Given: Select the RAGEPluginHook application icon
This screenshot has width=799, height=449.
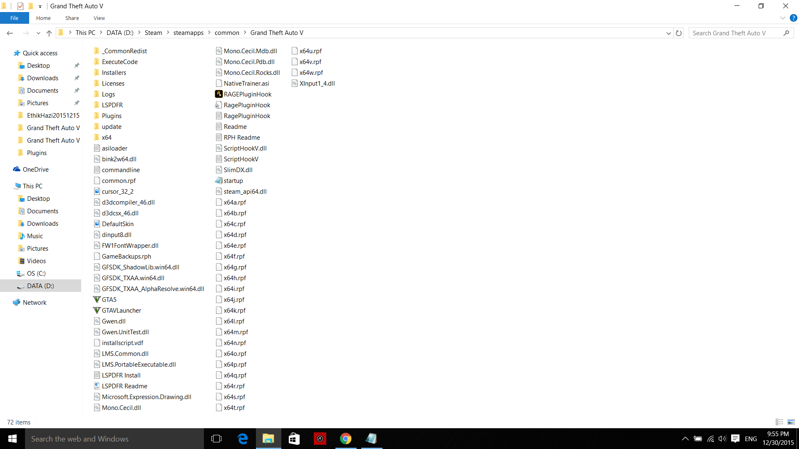Looking at the screenshot, I should click(x=218, y=94).
